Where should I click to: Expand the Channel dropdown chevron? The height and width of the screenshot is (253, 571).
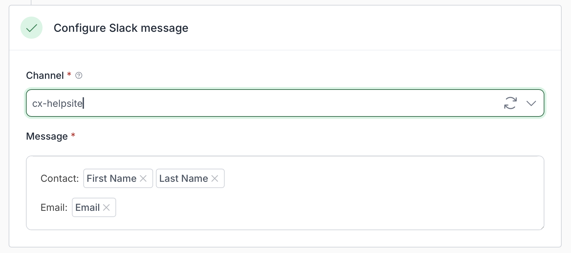[x=531, y=103]
